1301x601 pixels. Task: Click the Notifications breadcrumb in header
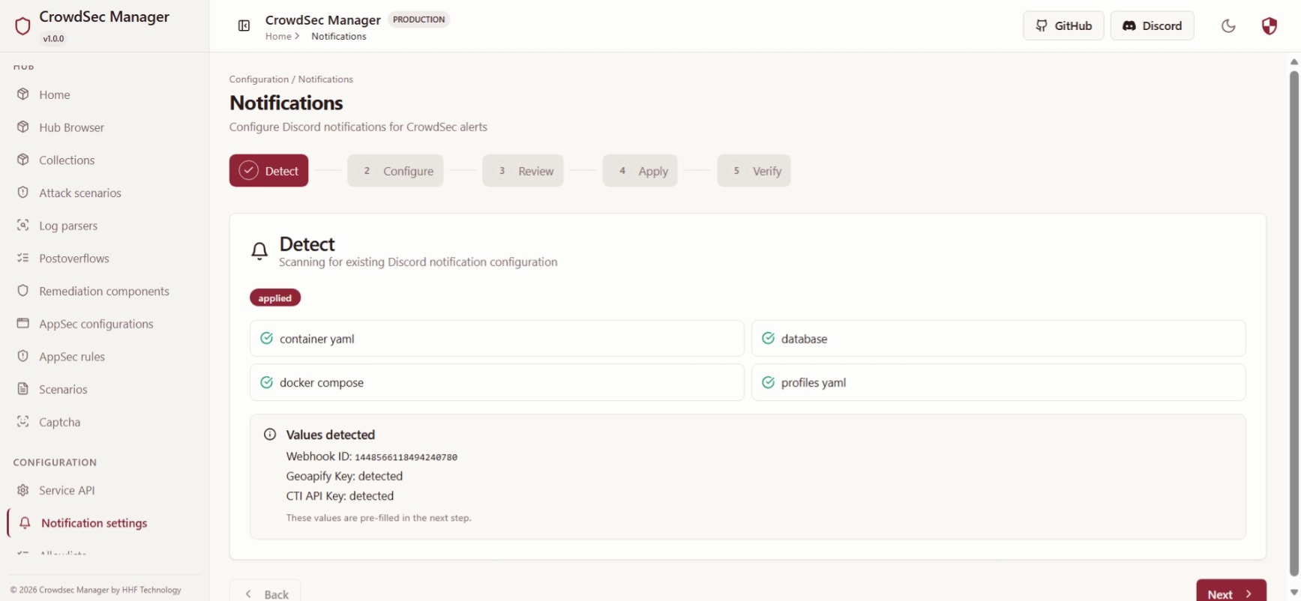[x=339, y=37]
